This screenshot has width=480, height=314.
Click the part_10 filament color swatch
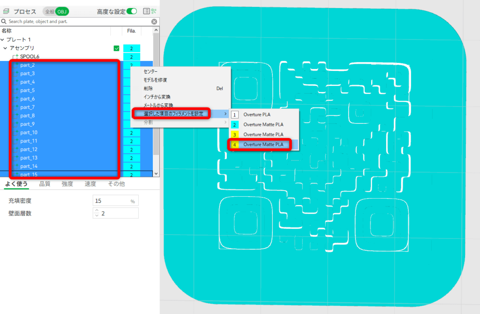132,133
